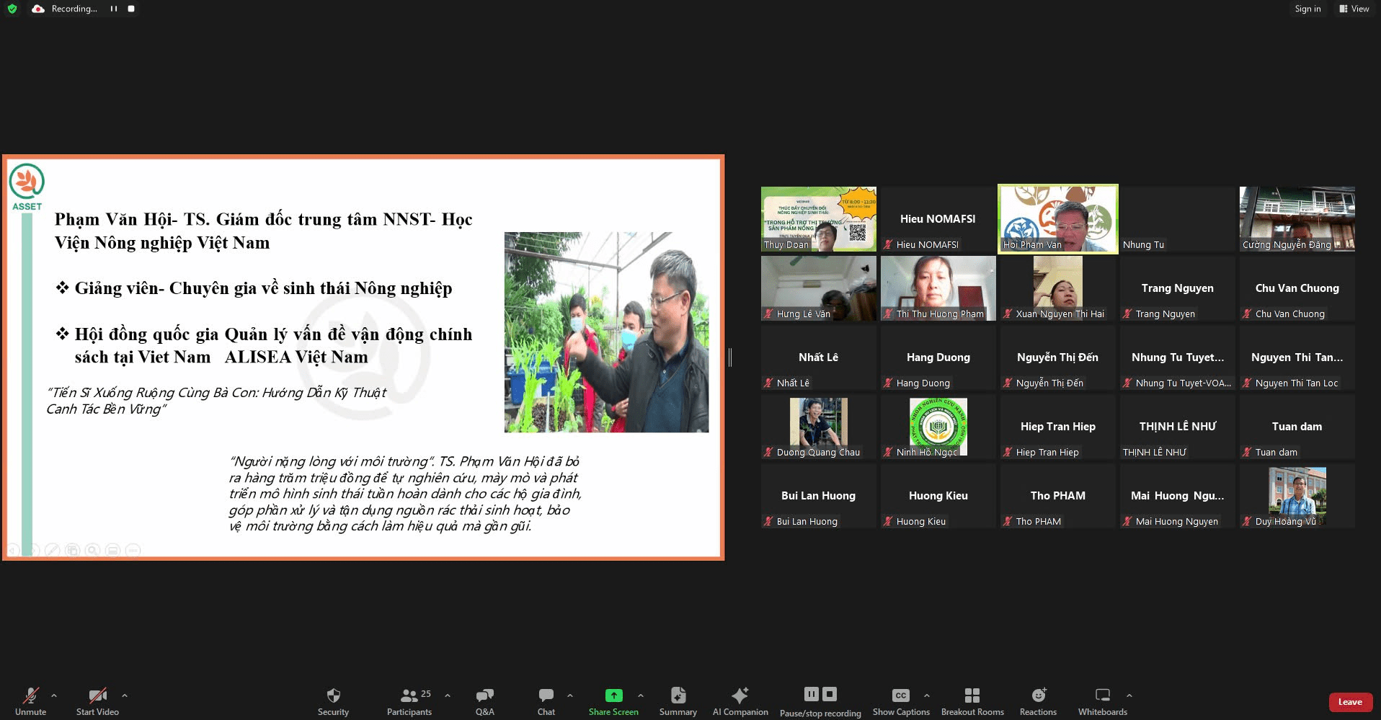Expand audio options arrow beside Unmute
The height and width of the screenshot is (720, 1381).
54,695
